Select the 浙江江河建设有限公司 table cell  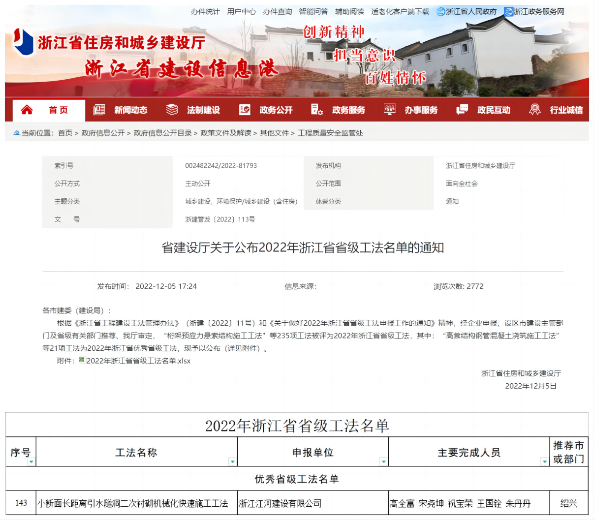pyautogui.click(x=280, y=503)
